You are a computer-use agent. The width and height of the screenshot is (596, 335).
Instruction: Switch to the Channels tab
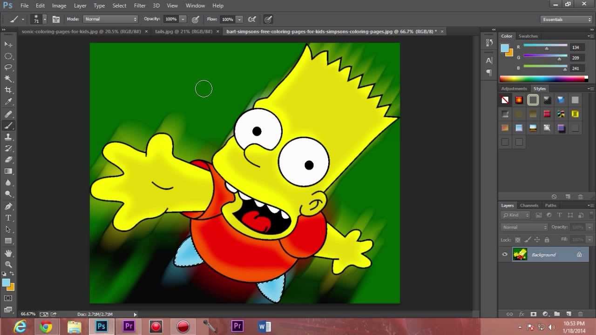(x=529, y=205)
